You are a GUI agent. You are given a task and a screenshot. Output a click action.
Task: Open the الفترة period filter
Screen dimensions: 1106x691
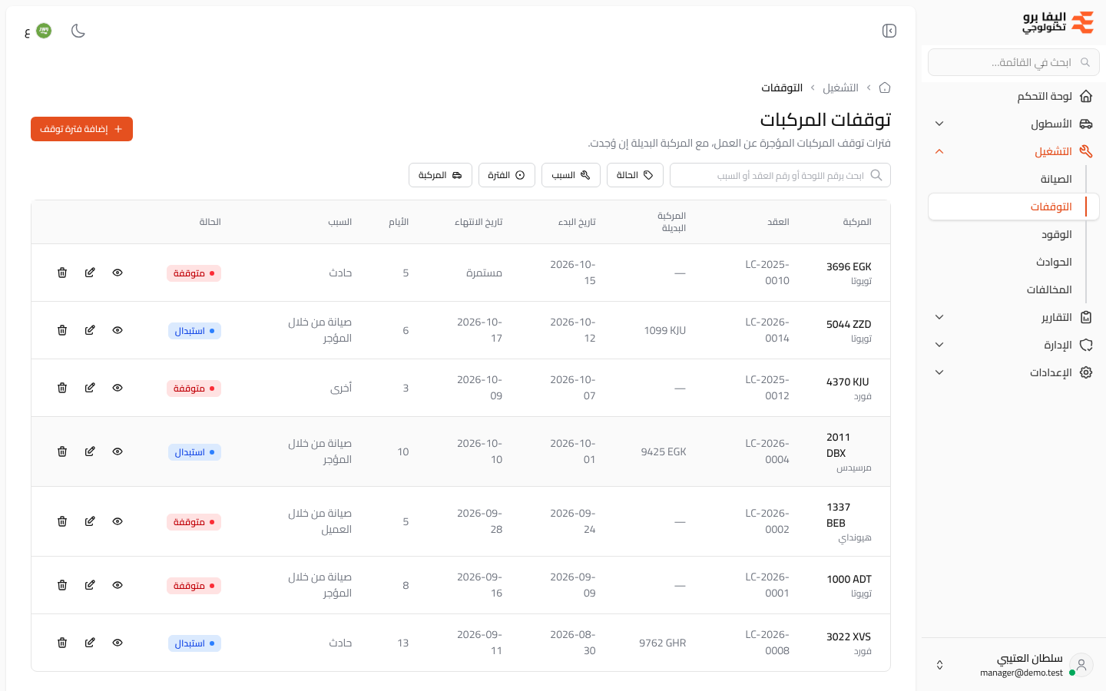(507, 175)
